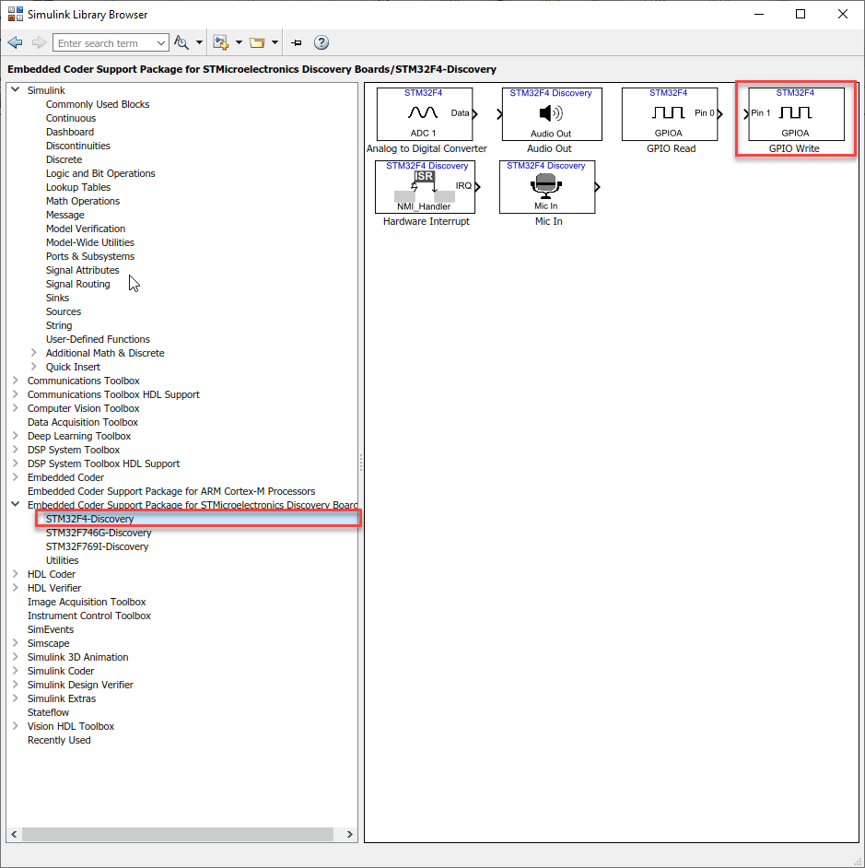
Task: Select Commonly Used Blocks
Action: [97, 104]
